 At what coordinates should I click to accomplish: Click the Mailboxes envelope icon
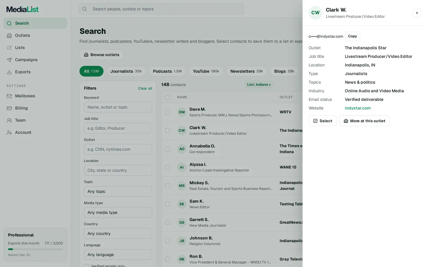(9, 96)
